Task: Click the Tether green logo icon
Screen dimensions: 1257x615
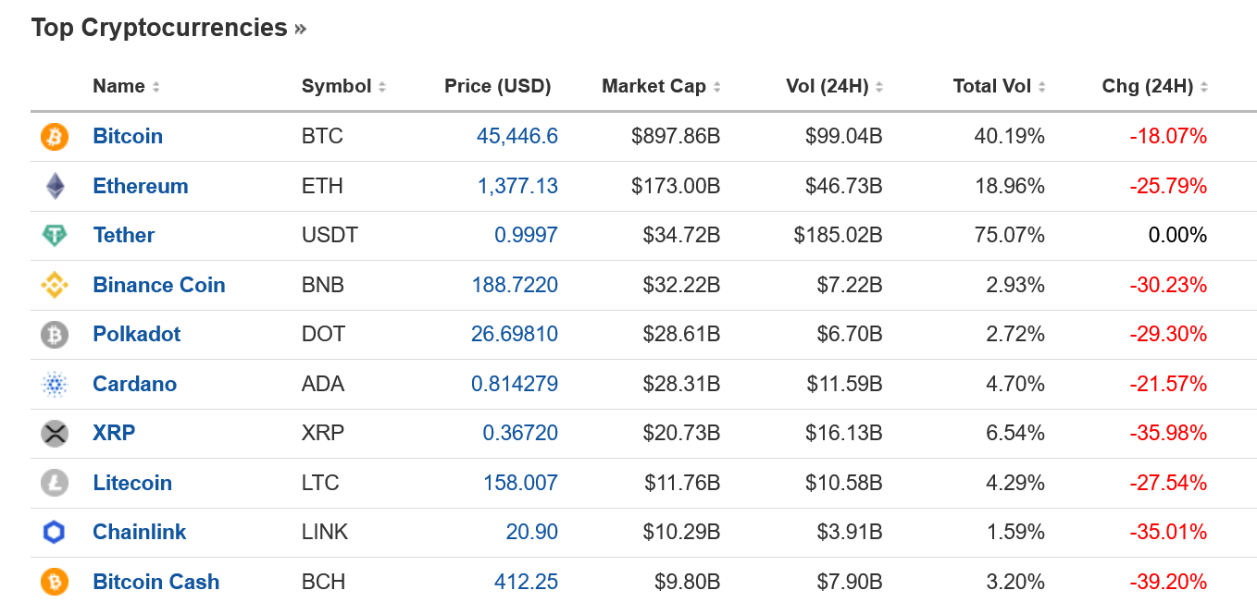Action: pyautogui.click(x=54, y=236)
